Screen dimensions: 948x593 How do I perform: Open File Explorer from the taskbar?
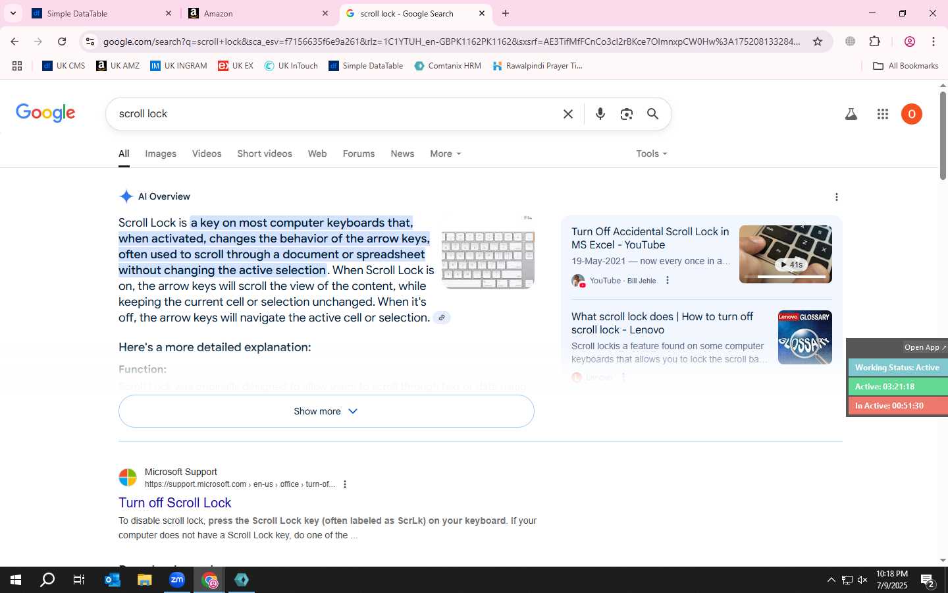pyautogui.click(x=145, y=580)
